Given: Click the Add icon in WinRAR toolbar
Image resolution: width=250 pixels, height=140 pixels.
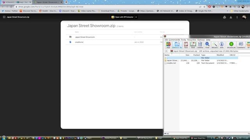Looking at the screenshot, I should click(x=168, y=45).
